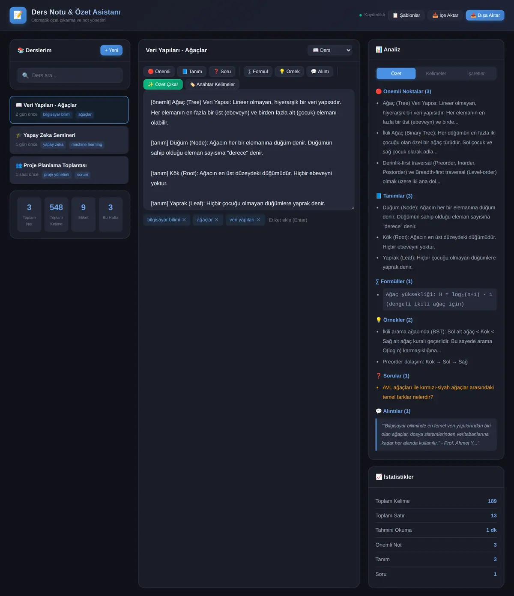Click the Özet Çıkar button

coord(163,84)
